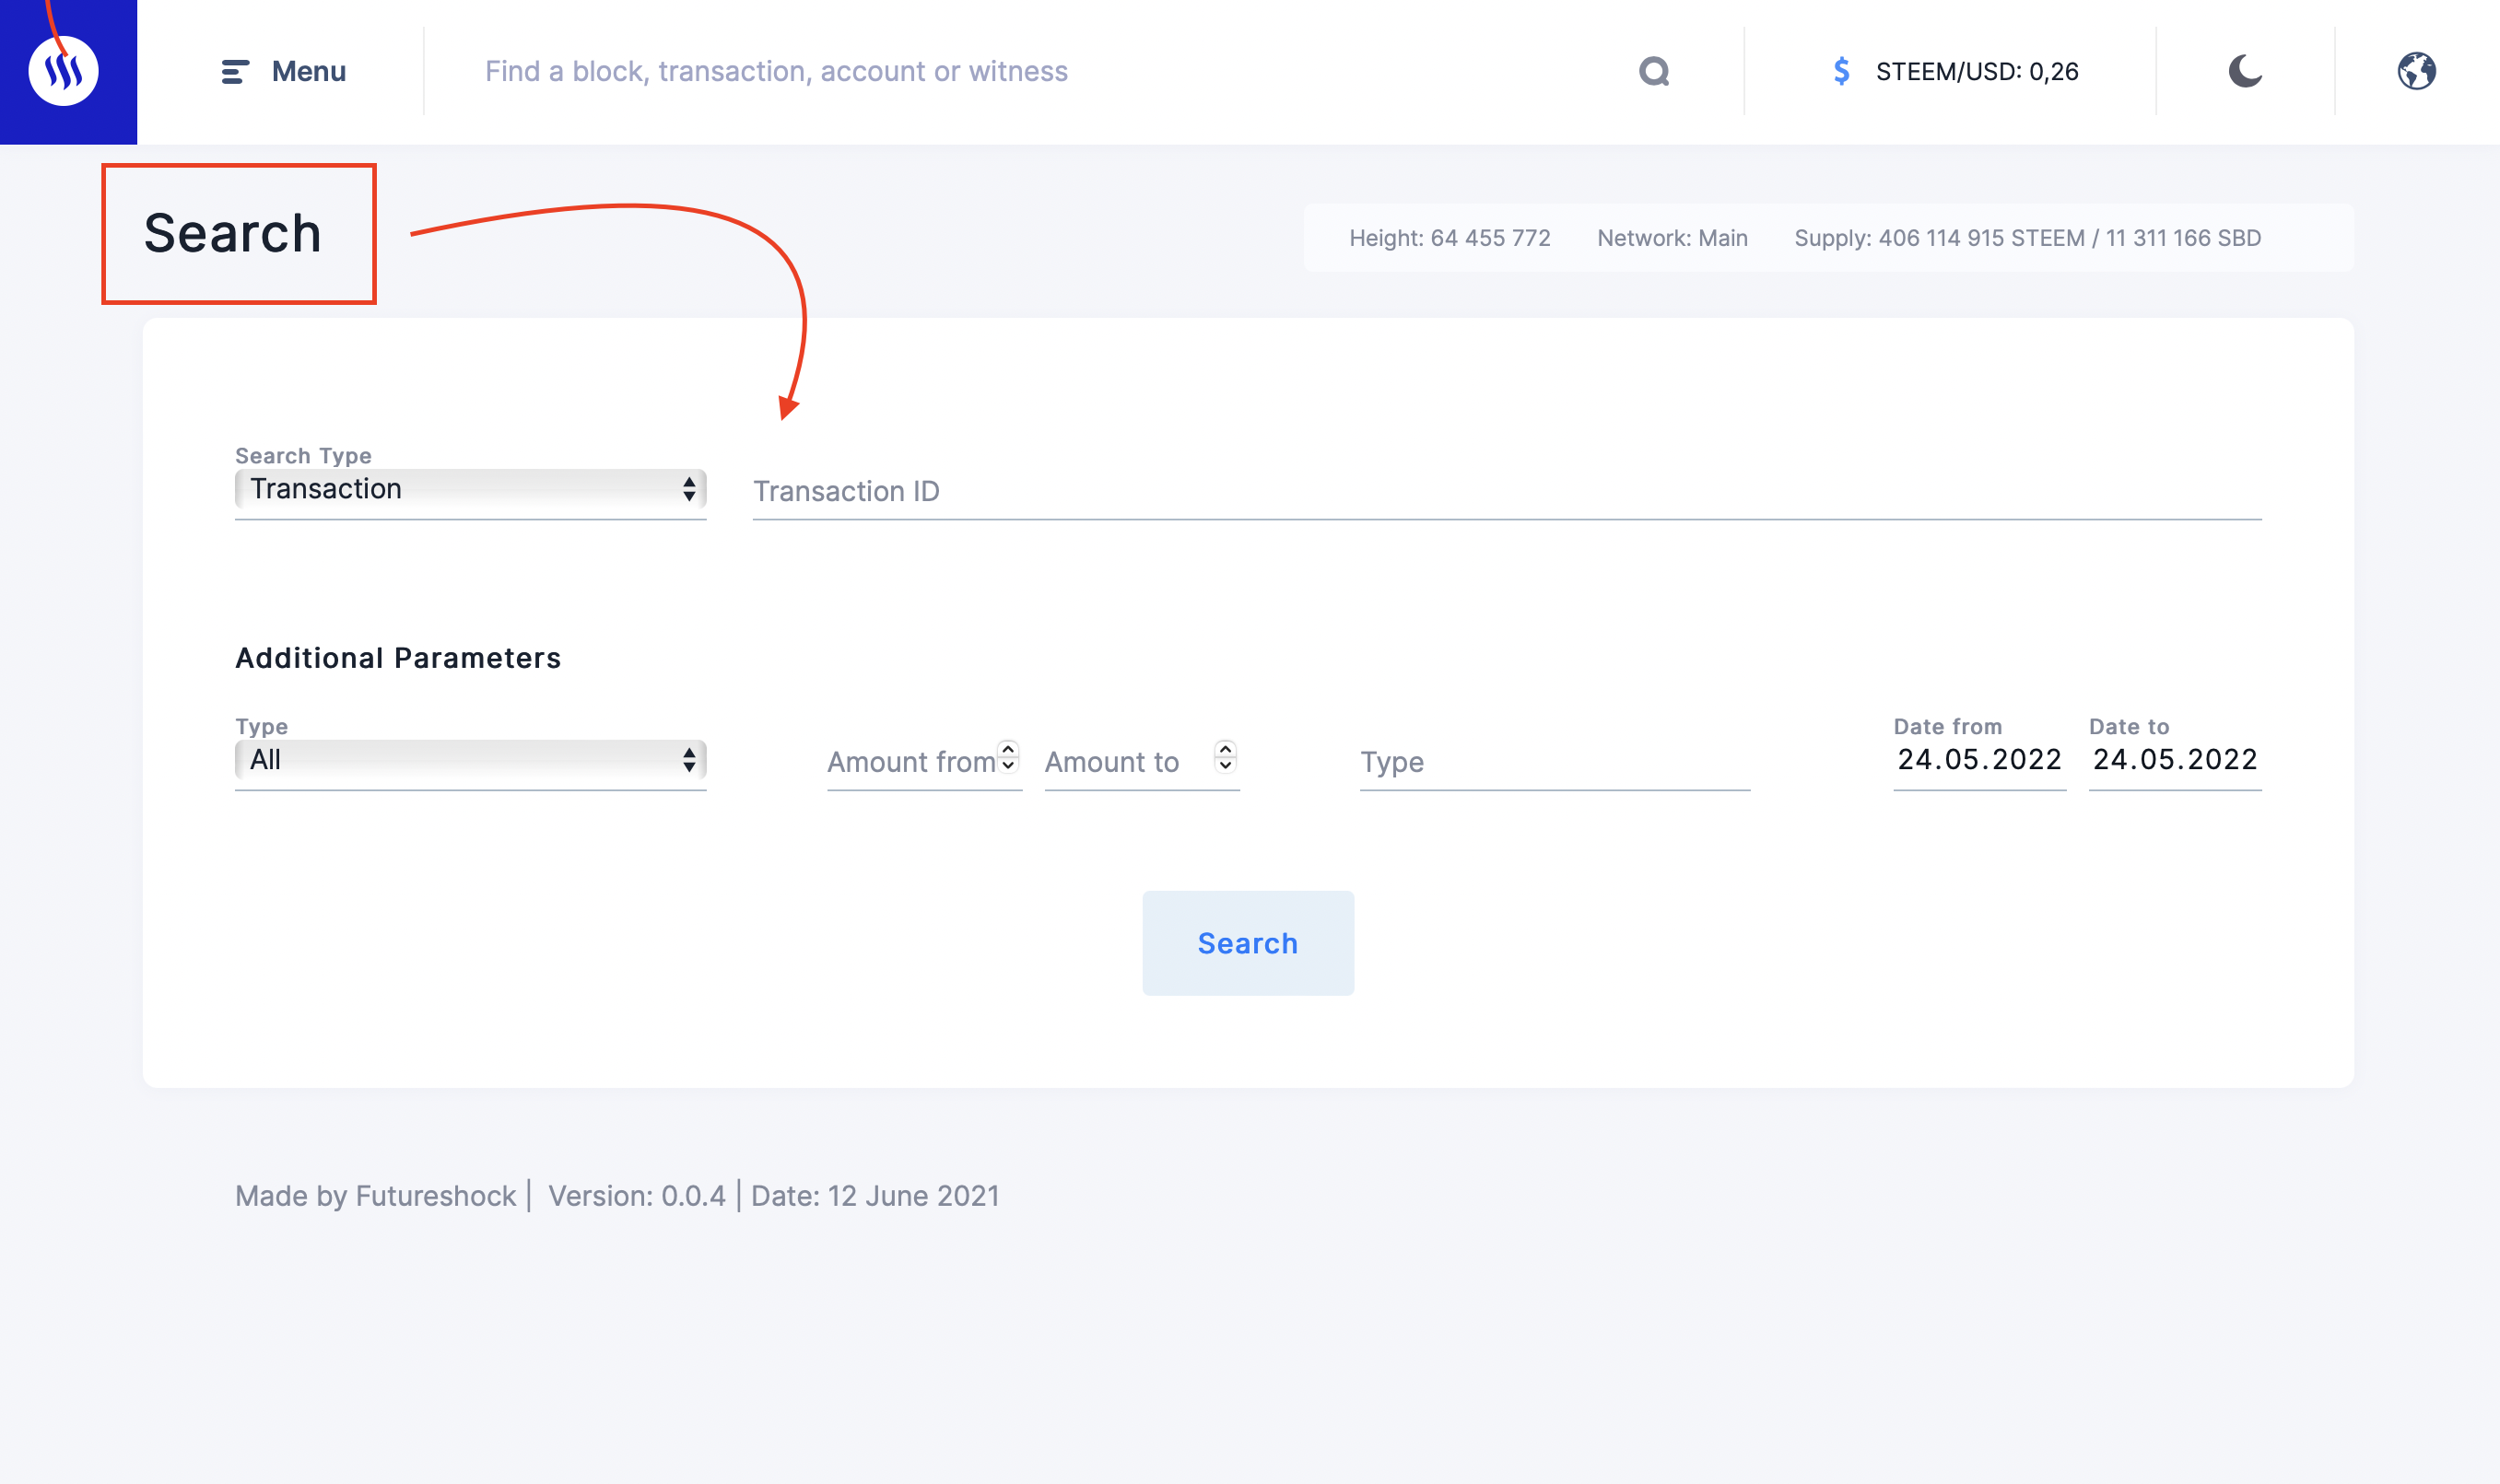The width and height of the screenshot is (2500, 1484).
Task: Click the Transaction ID input field
Action: [x=1506, y=491]
